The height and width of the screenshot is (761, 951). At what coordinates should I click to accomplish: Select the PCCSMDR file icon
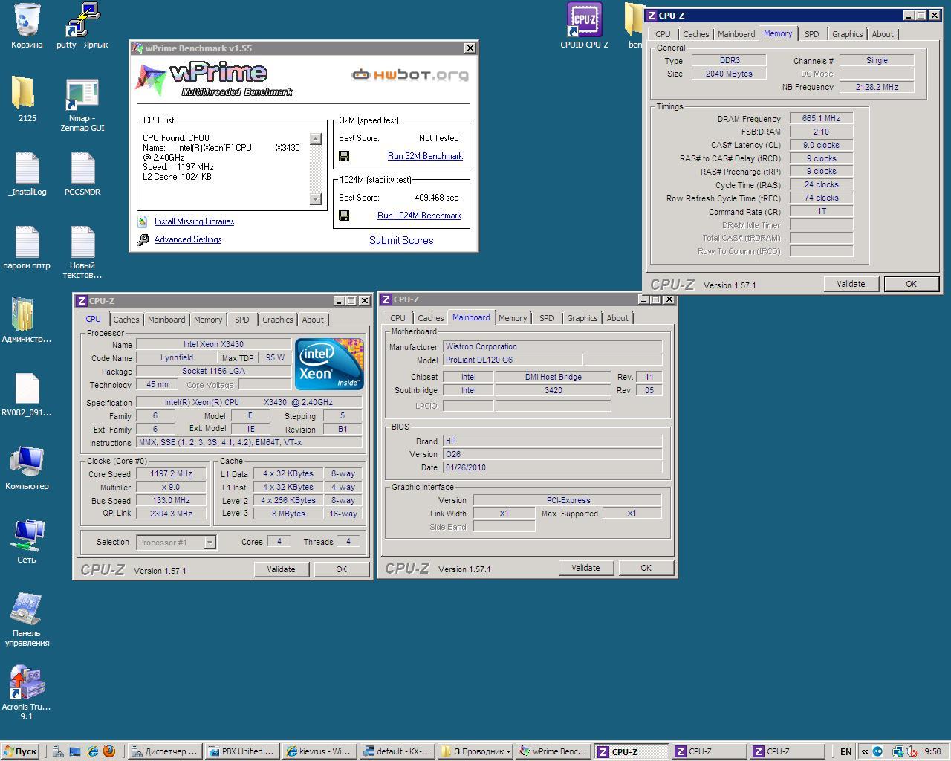82,175
